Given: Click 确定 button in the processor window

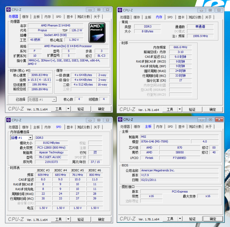Looking at the screenshot, I should tap(101, 109).
